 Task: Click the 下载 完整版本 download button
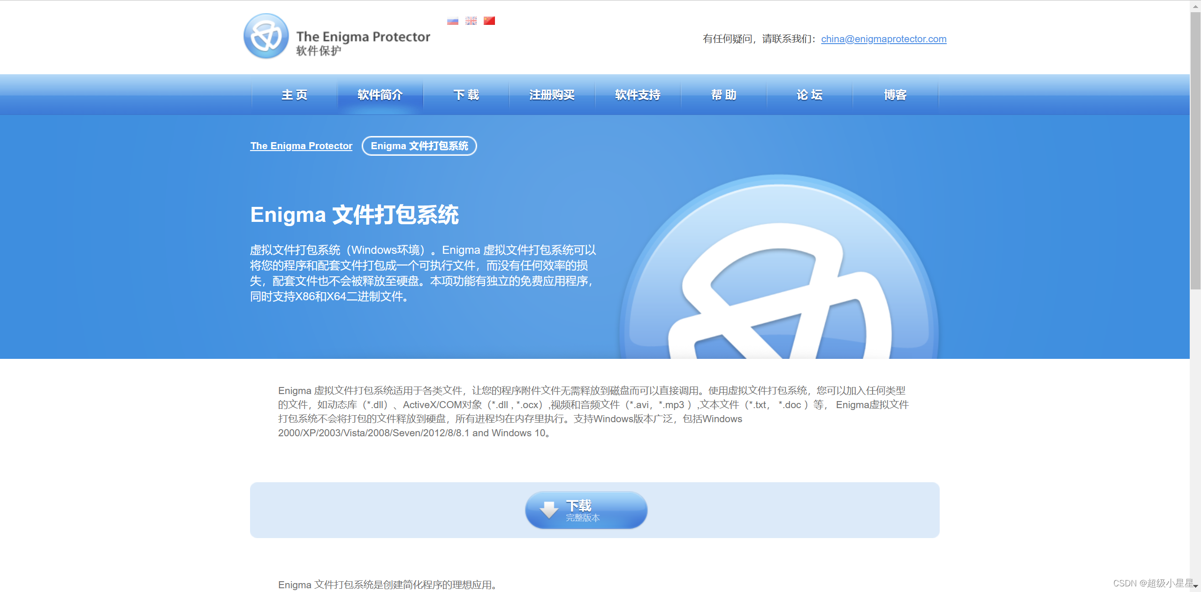click(x=586, y=510)
